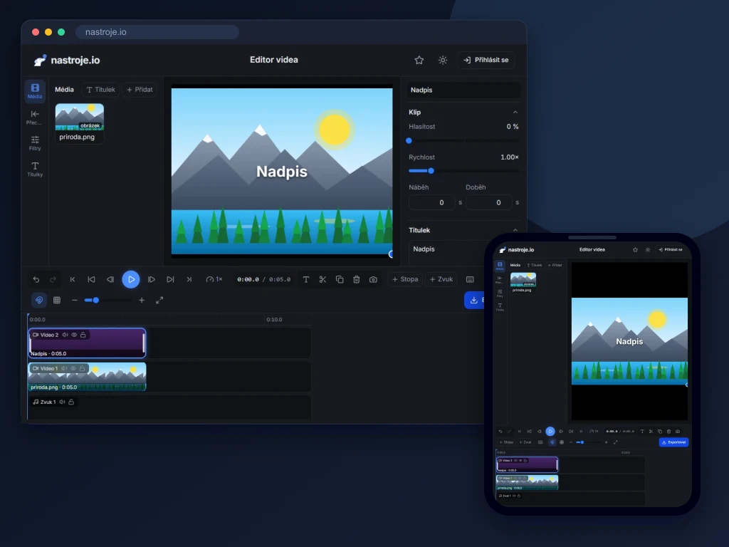Image resolution: width=729 pixels, height=547 pixels.
Task: Step one frame back in desktop editor
Action: pos(110,279)
